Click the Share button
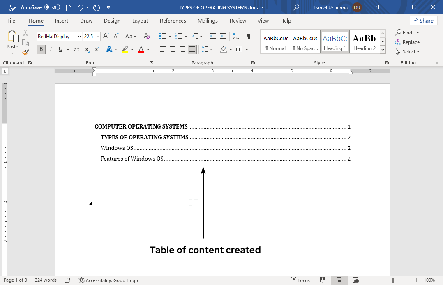 pyautogui.click(x=423, y=20)
